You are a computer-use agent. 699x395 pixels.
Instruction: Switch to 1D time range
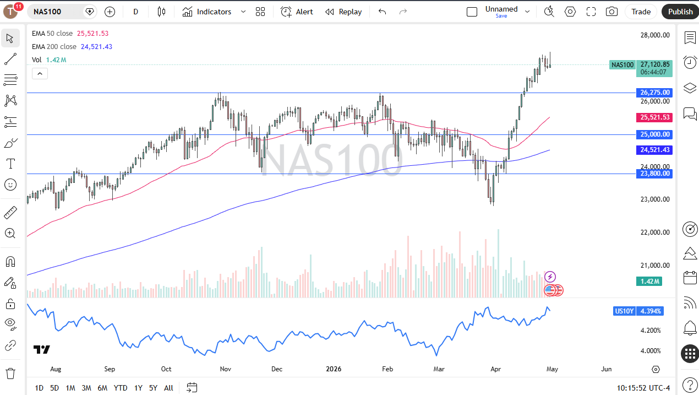pyautogui.click(x=39, y=388)
